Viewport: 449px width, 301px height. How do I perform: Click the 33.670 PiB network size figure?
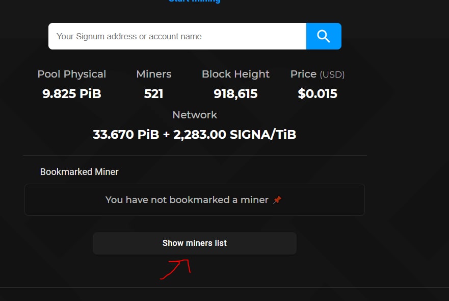[x=126, y=135]
